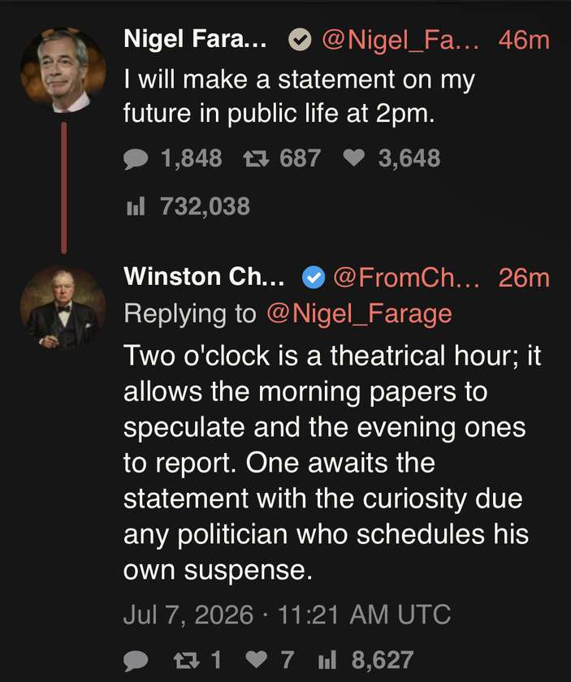Screen dimensions: 571x682
Task: Like the Winston Churchill reply
Action: point(257,660)
